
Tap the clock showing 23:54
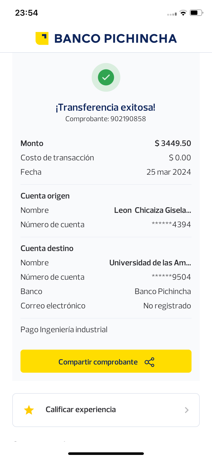pos(26,13)
